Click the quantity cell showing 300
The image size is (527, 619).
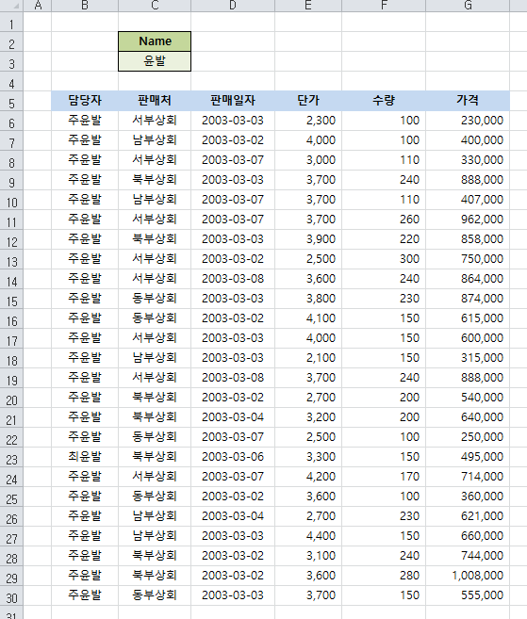tap(384, 259)
